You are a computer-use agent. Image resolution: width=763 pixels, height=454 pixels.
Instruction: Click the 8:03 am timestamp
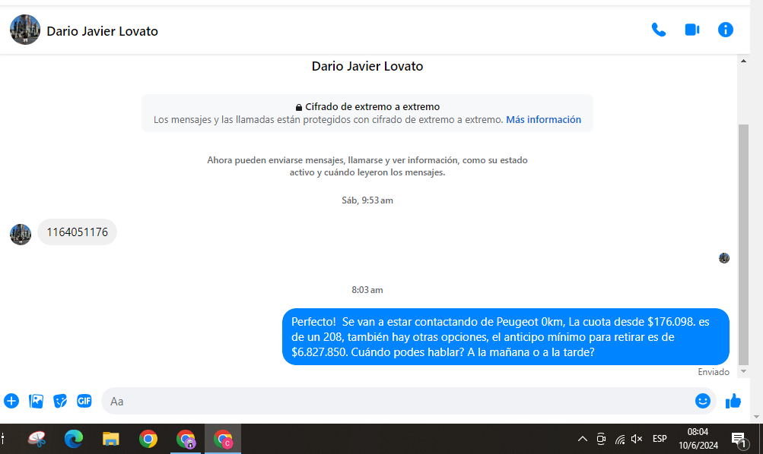coord(367,290)
